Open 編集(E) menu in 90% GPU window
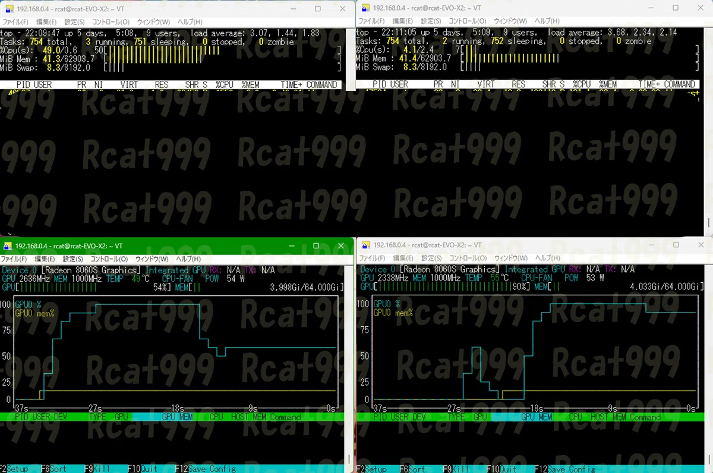The height and width of the screenshot is (473, 713). tap(403, 258)
